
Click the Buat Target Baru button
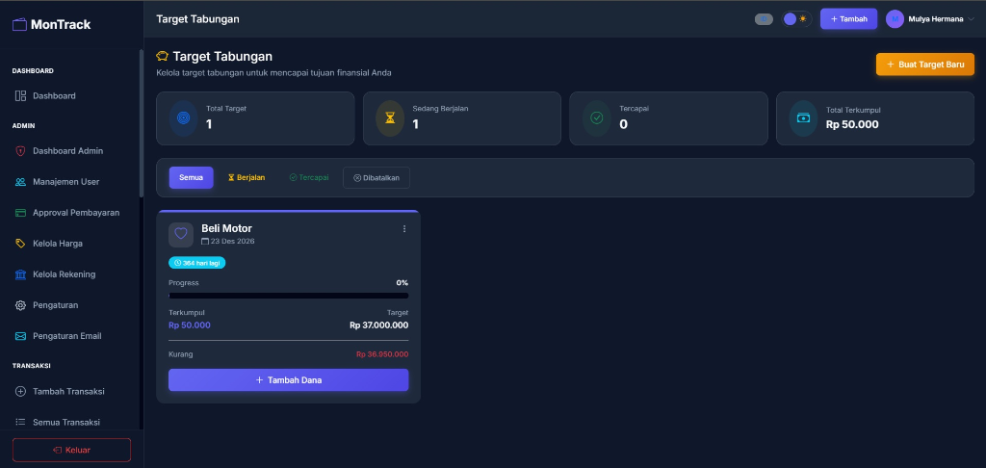(x=924, y=65)
